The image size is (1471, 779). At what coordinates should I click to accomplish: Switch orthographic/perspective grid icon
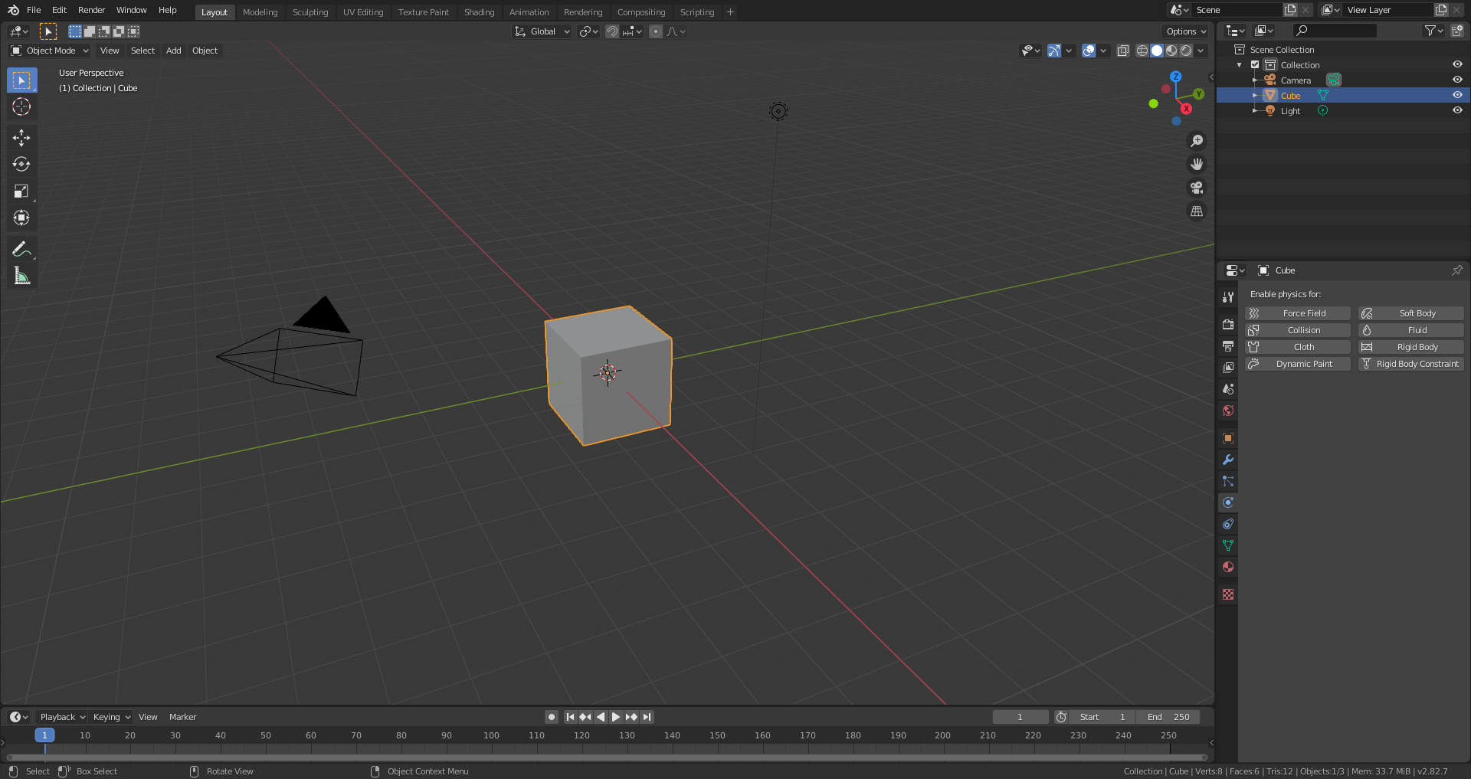1196,211
